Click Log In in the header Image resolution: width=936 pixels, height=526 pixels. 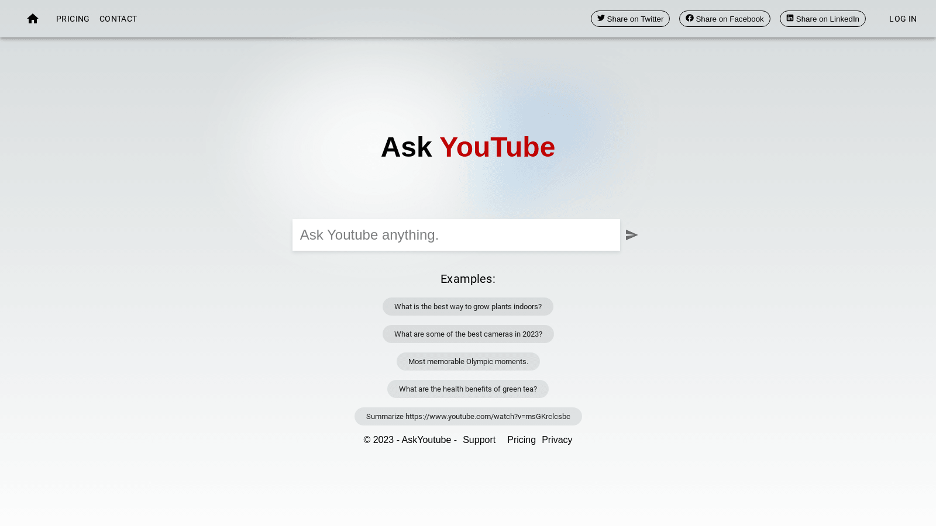(x=903, y=19)
